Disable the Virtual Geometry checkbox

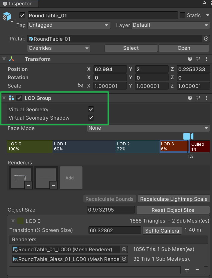[x=91, y=110]
